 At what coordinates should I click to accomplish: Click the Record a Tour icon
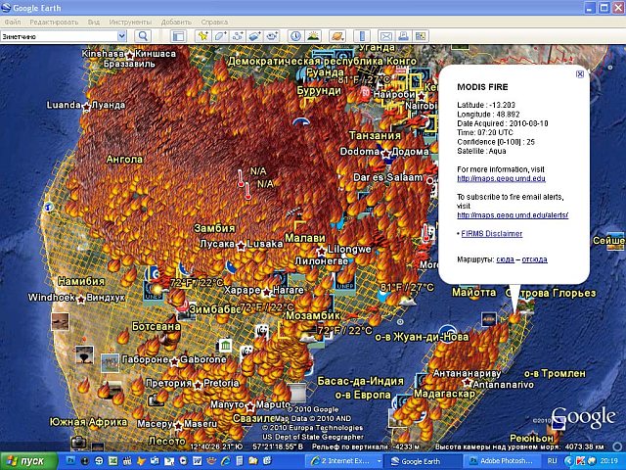272,36
